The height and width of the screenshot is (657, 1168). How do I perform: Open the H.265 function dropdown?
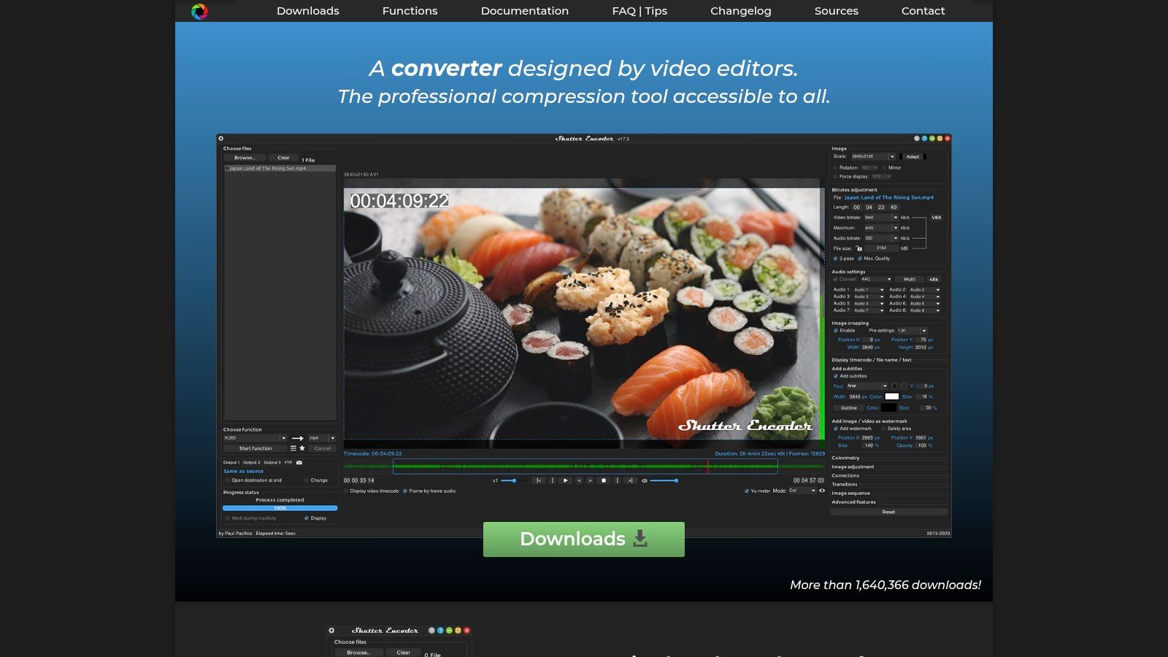tap(255, 438)
